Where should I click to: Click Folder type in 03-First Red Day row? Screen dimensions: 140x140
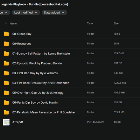click(91, 73)
